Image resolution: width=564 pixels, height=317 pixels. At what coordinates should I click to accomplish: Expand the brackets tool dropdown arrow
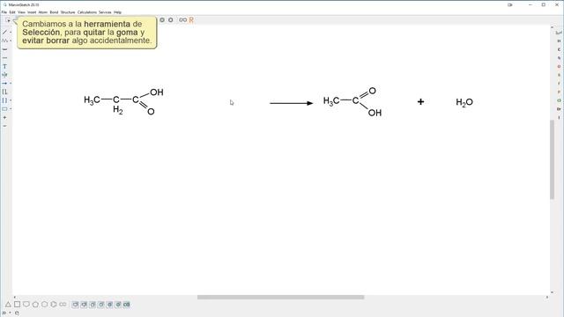click(x=11, y=100)
